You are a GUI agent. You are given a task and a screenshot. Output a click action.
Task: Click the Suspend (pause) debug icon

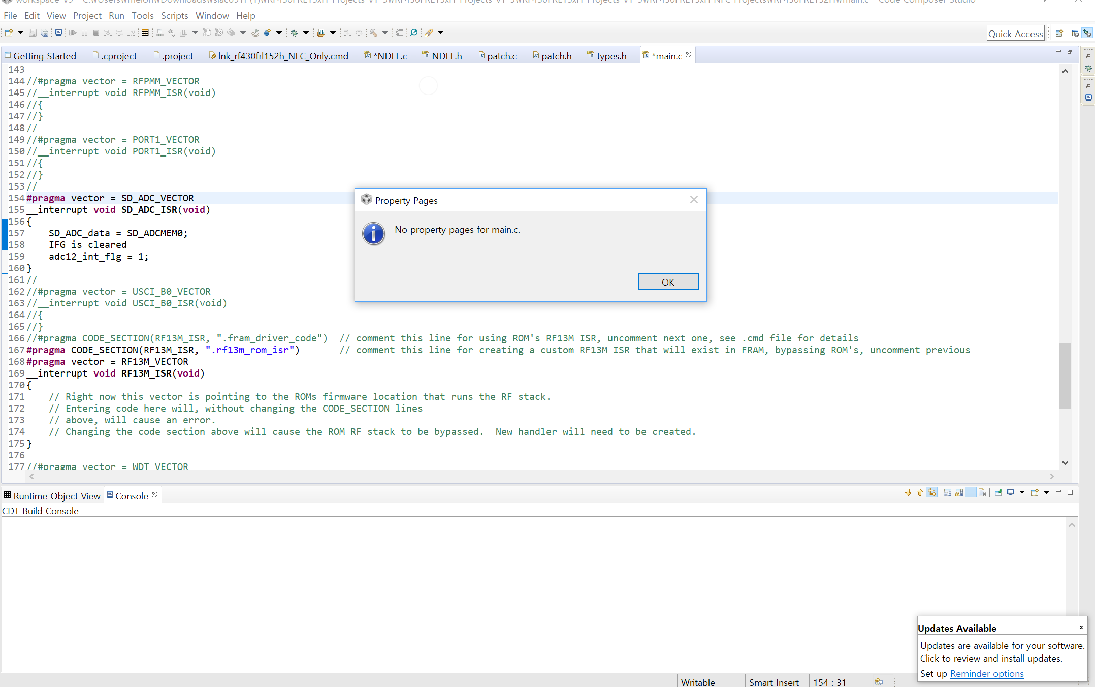pos(84,33)
